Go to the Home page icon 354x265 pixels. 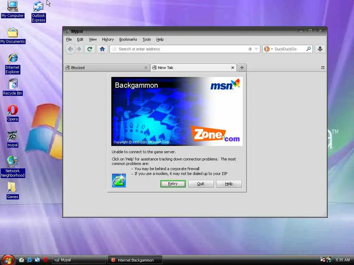[102, 49]
